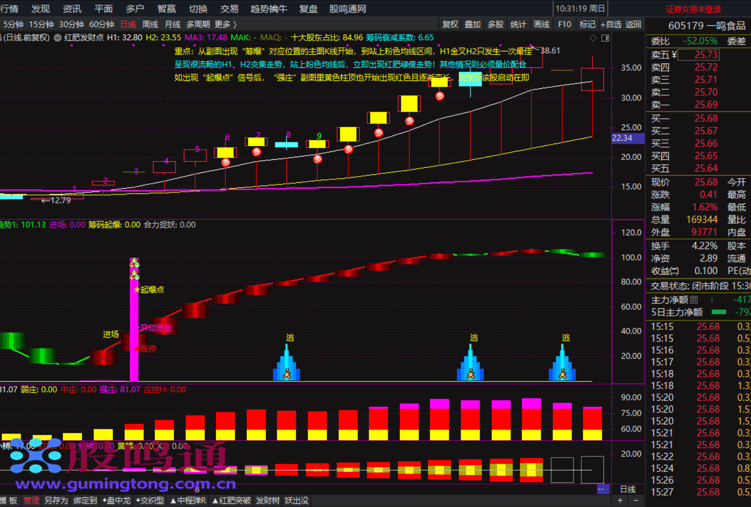
Task: Click 证券交易未登录 login link
Action: [x=693, y=9]
